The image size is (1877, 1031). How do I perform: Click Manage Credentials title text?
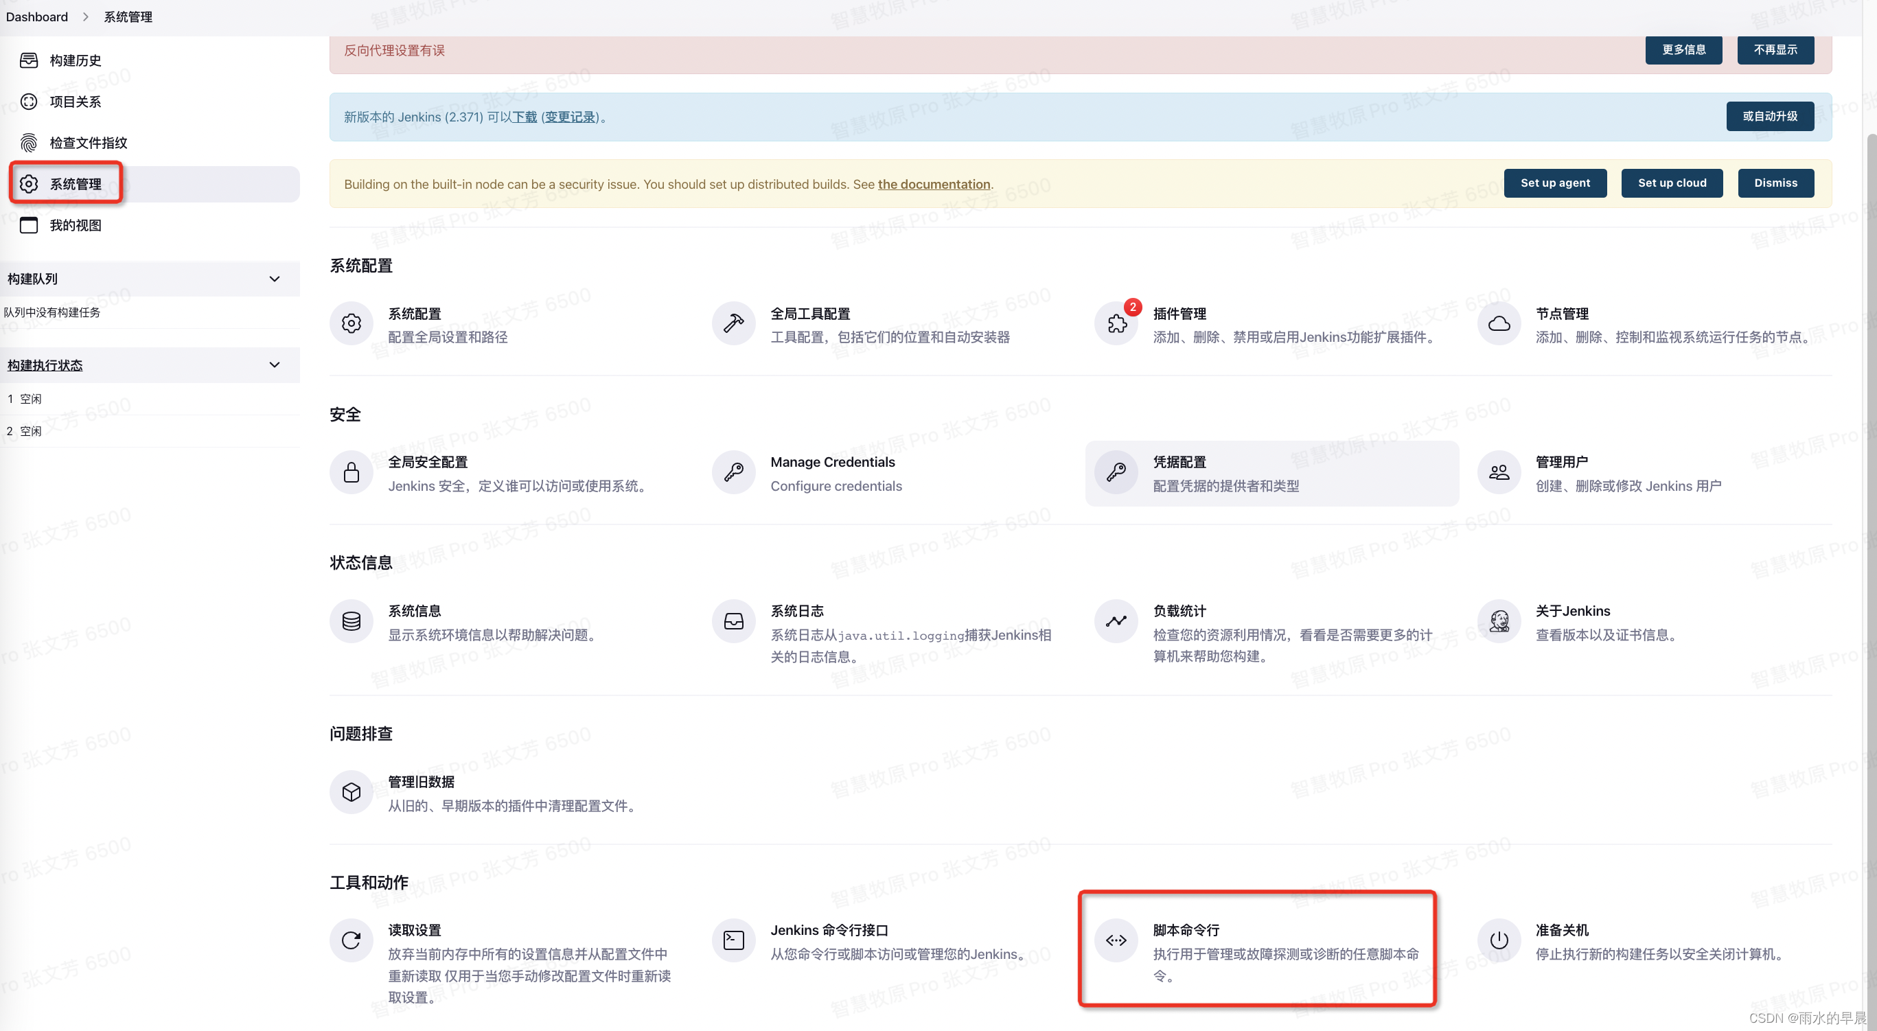click(x=832, y=462)
